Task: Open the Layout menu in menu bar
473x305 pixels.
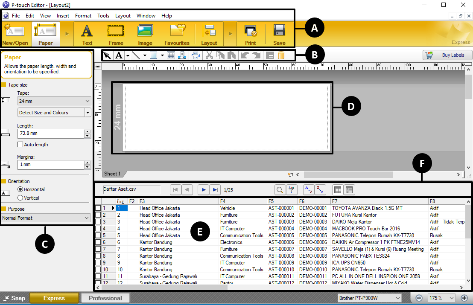Action: click(123, 16)
